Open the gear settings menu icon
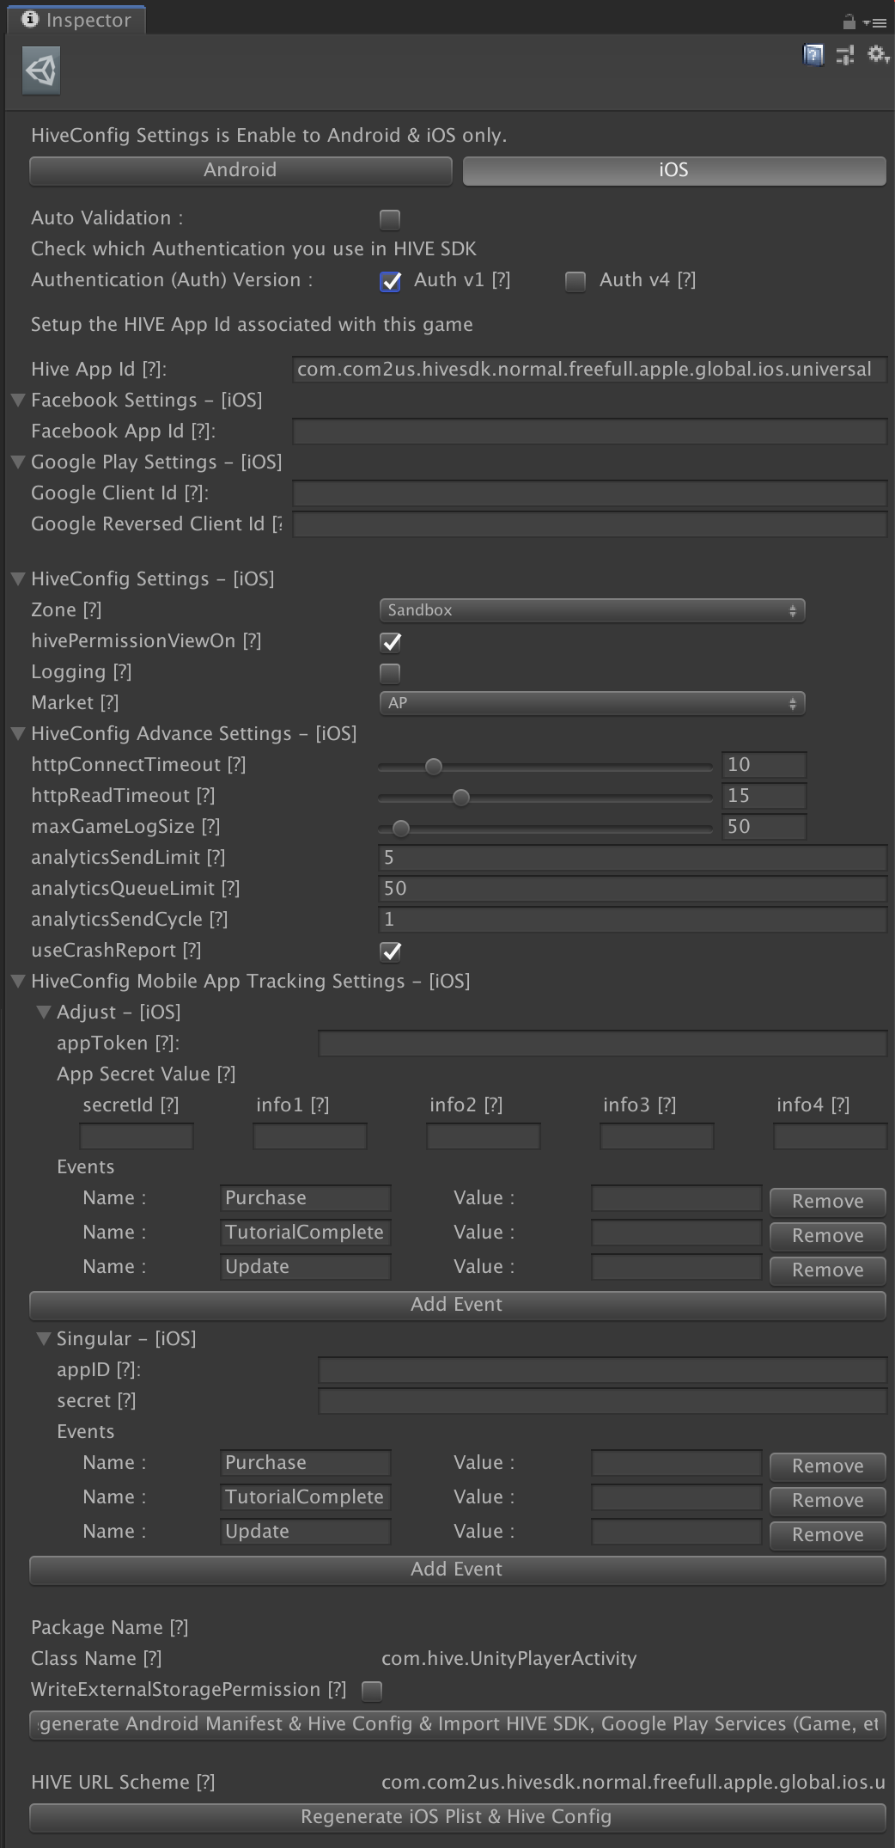The width and height of the screenshot is (895, 1848). (x=878, y=55)
